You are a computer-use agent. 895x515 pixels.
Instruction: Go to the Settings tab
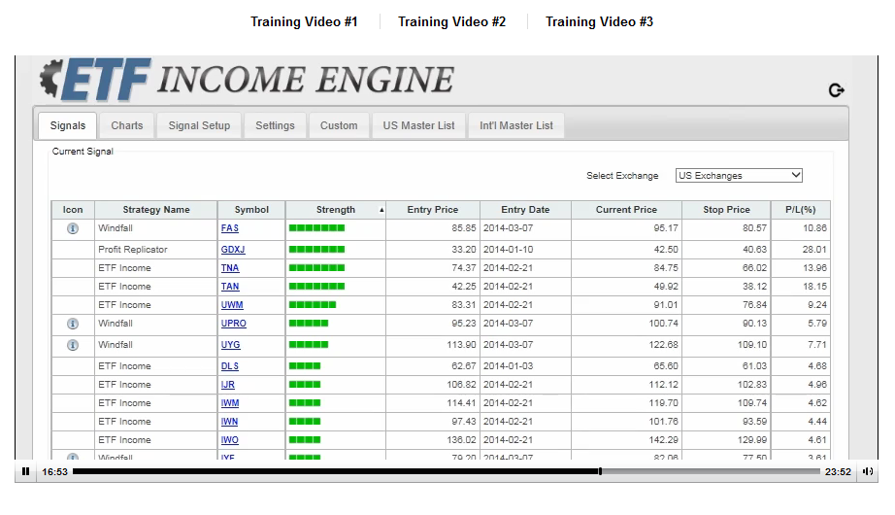coord(275,125)
